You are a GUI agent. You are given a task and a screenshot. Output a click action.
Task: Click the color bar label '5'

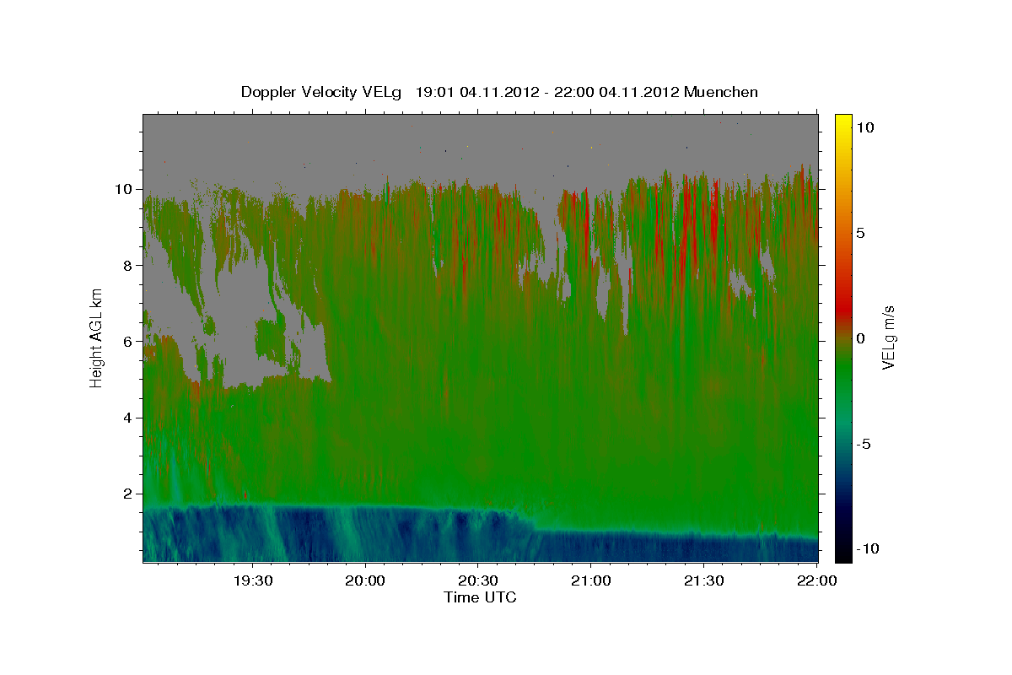coord(860,233)
